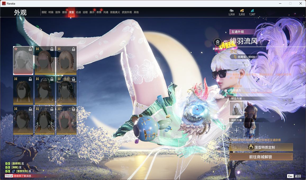Viewport: 306px width, 180px height.
Task: Switch to the 表情 tab
Action: 99,12
